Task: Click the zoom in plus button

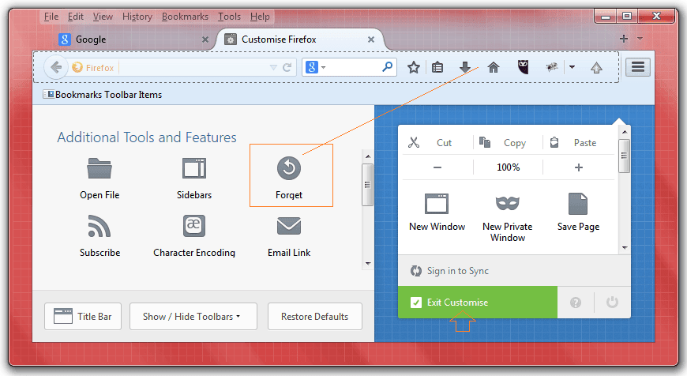Action: [x=578, y=167]
